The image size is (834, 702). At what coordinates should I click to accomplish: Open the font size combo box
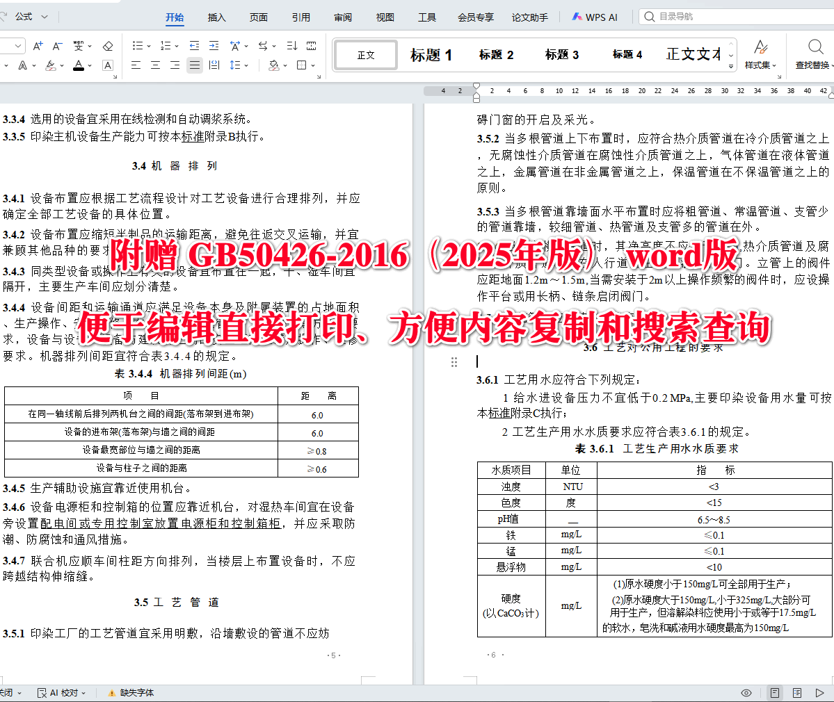pyautogui.click(x=13, y=47)
